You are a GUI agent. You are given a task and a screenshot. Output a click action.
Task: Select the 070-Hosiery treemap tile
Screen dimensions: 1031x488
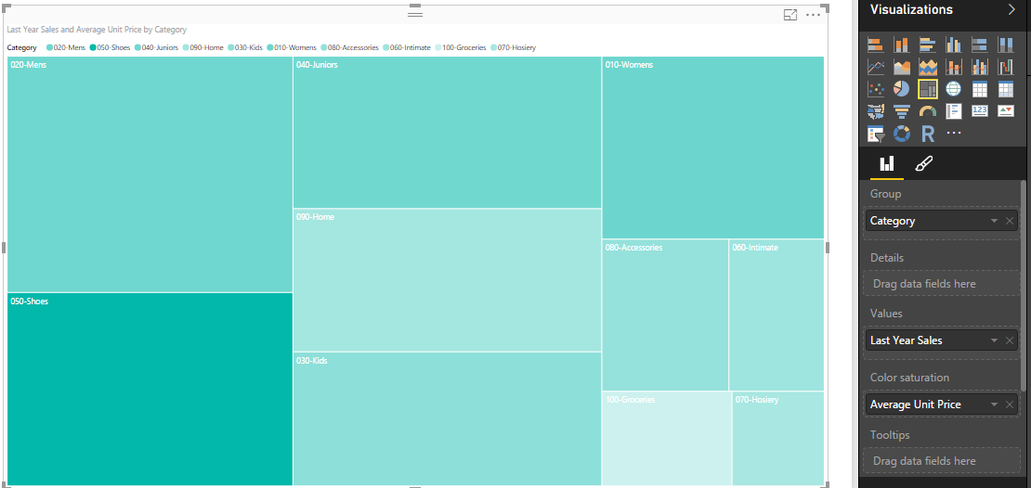tap(778, 439)
